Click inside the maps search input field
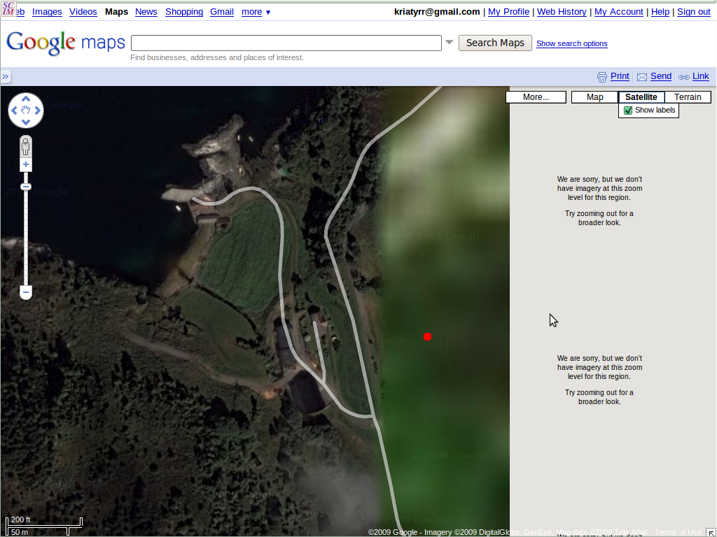The width and height of the screenshot is (717, 537). pos(286,43)
